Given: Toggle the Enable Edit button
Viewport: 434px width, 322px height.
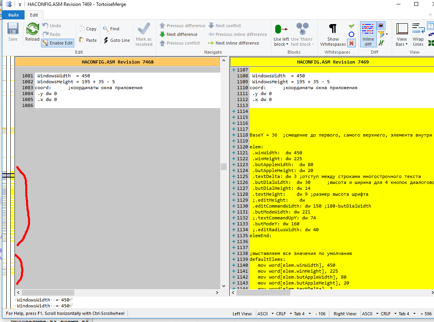Looking at the screenshot, I should [x=58, y=43].
